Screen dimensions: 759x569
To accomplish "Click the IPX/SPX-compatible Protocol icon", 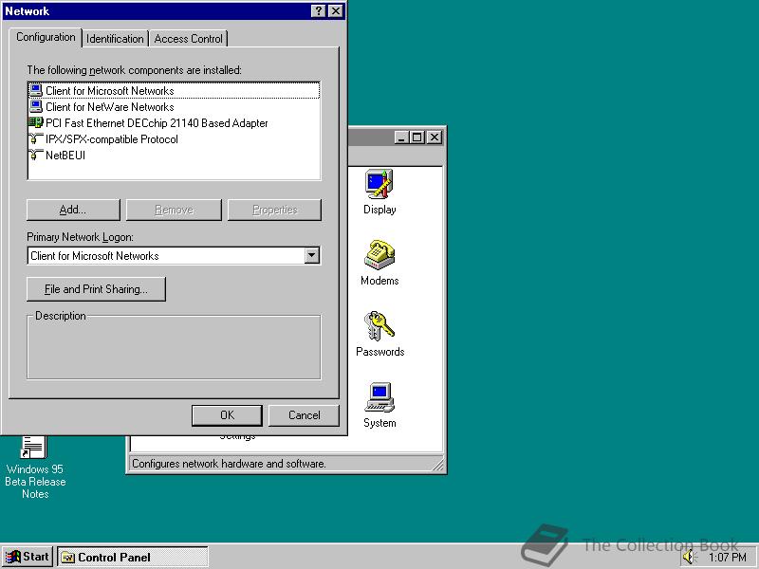I will tap(36, 138).
